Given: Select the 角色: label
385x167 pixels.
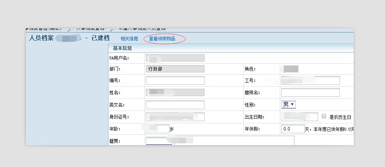Looking at the screenshot, I should click(x=250, y=69).
